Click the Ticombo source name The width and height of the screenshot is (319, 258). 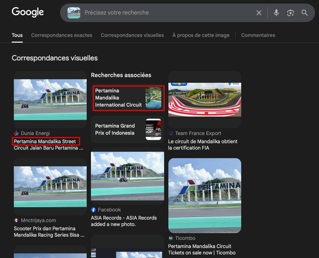pos(185,238)
